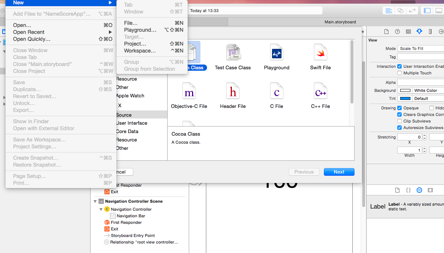Disable Clears Graphics Context

pyautogui.click(x=399, y=114)
